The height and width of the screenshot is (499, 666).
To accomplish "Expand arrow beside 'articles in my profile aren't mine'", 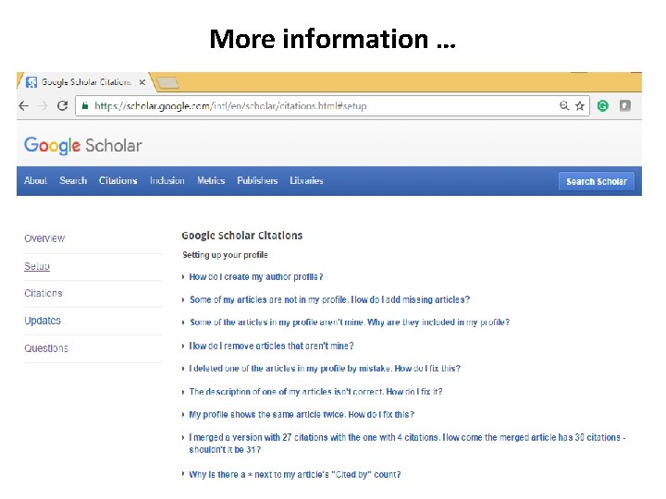I will point(183,323).
